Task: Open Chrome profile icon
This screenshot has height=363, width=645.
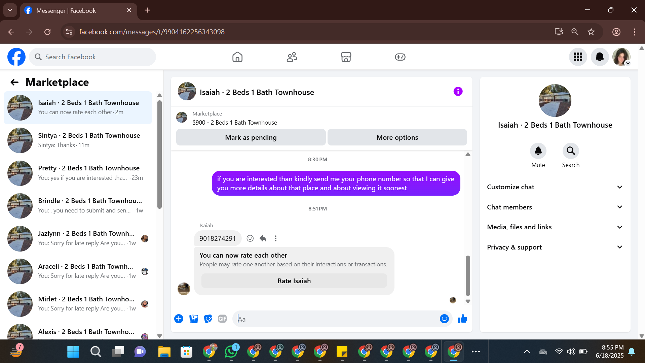Action: click(616, 32)
